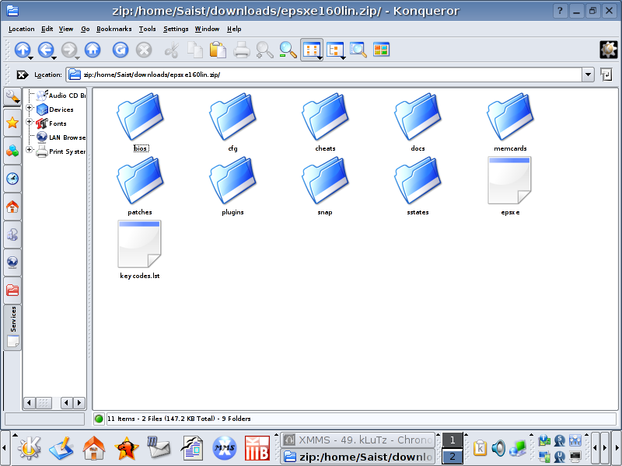Click the location URL input field
Screen dimensions: 622x466
coord(327,75)
